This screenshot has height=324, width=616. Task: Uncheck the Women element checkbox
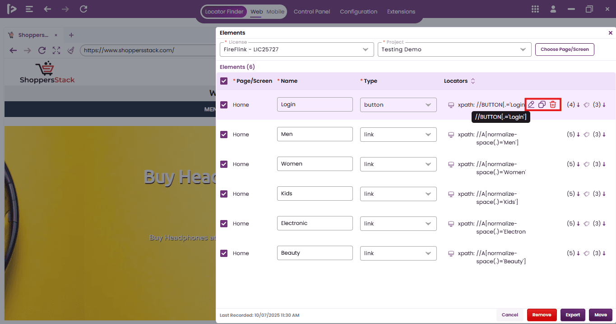pos(224,164)
